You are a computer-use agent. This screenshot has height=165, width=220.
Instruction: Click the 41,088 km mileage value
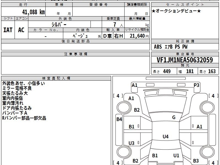click(33, 12)
